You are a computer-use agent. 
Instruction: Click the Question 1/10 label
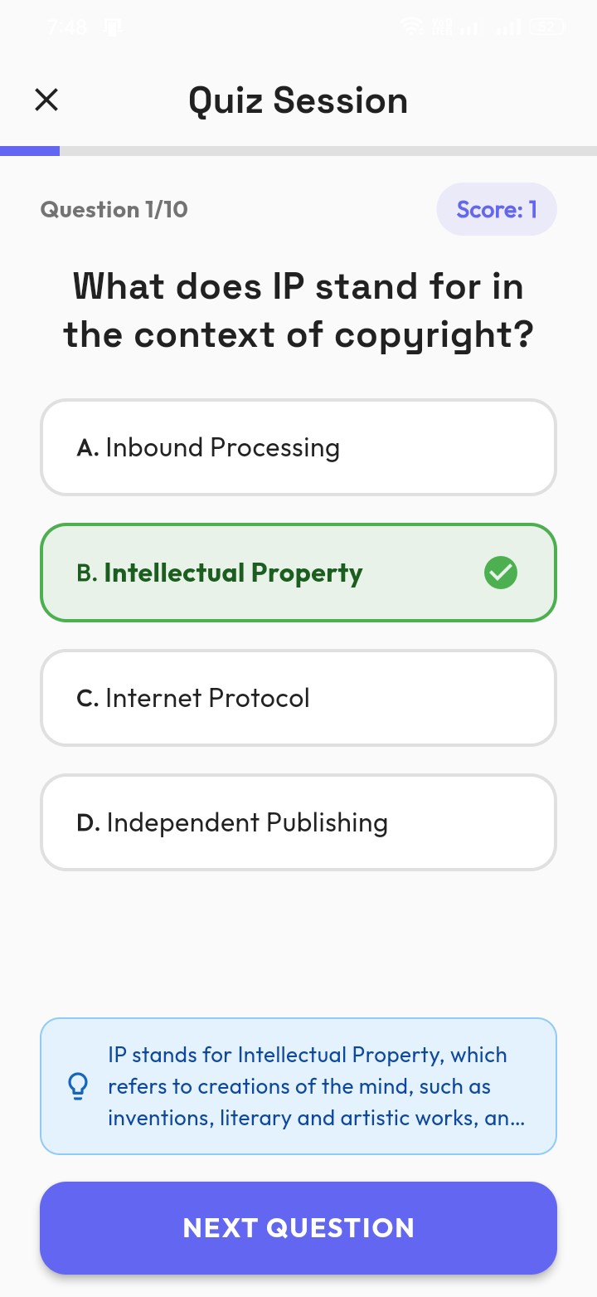pos(114,209)
